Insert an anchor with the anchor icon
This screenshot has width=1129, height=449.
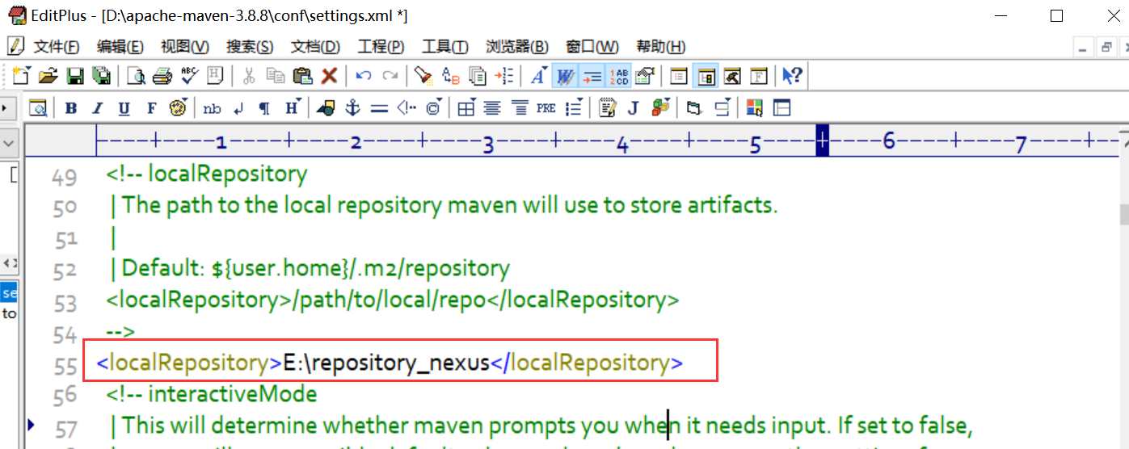[352, 107]
